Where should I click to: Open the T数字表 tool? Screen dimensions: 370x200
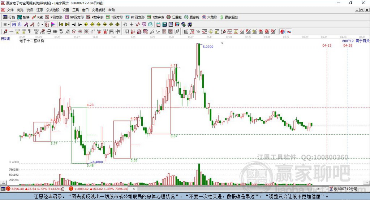155,17
